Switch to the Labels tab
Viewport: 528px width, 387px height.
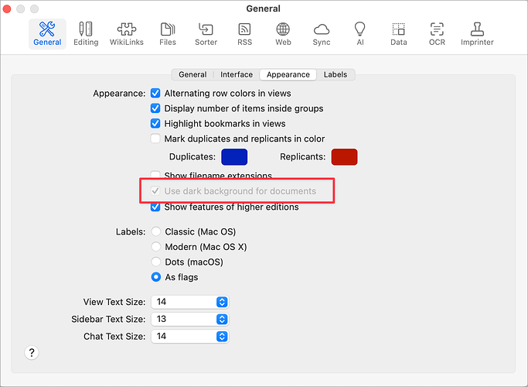coord(336,75)
